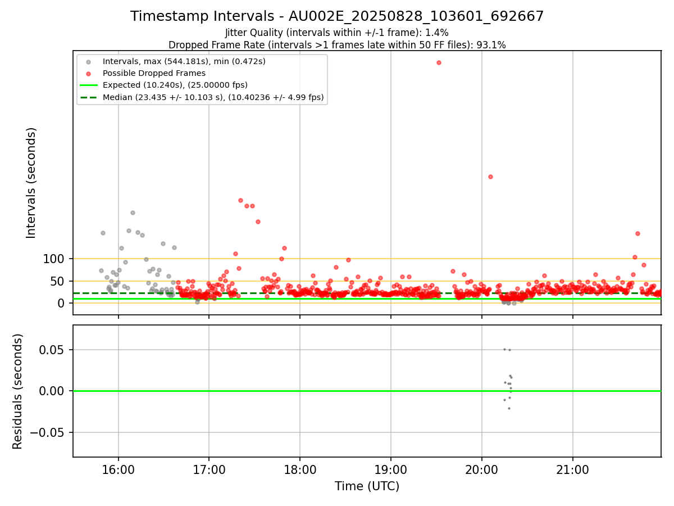Click the red outlier point just after 20:00

coord(490,177)
